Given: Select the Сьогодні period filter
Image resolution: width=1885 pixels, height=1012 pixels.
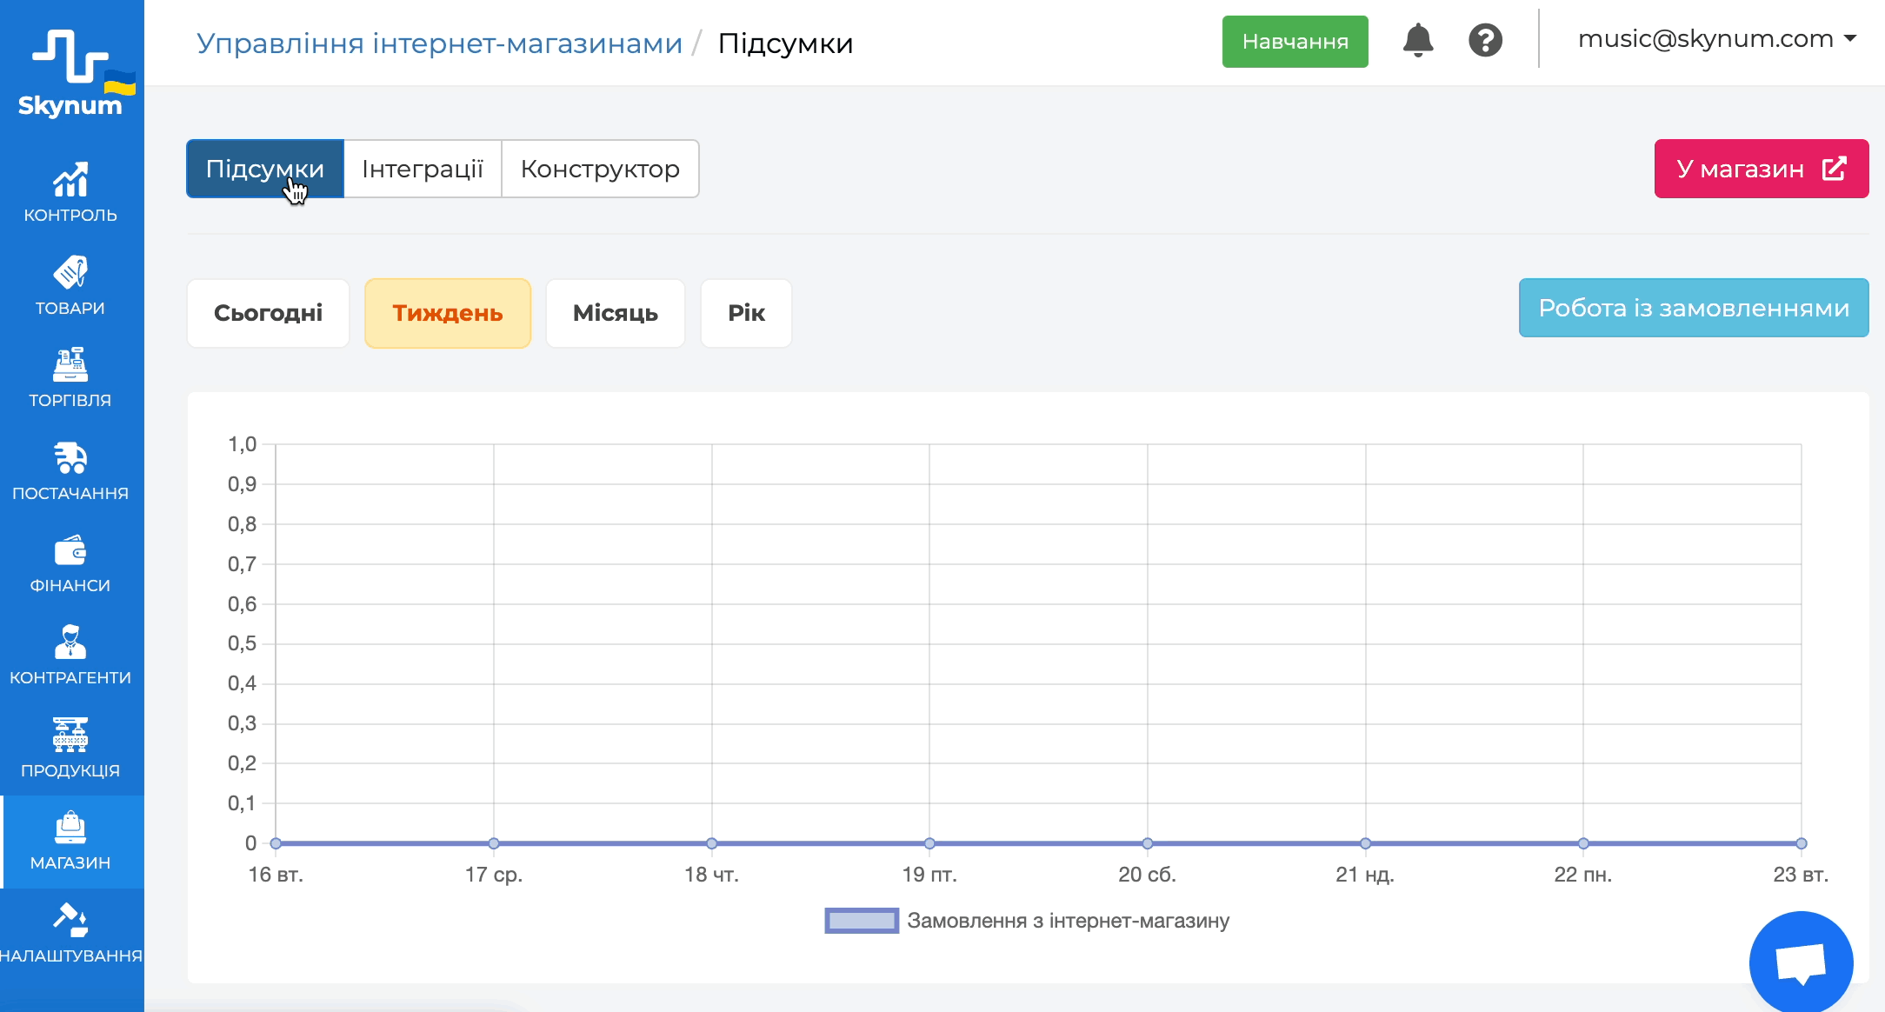Looking at the screenshot, I should pyautogui.click(x=268, y=313).
